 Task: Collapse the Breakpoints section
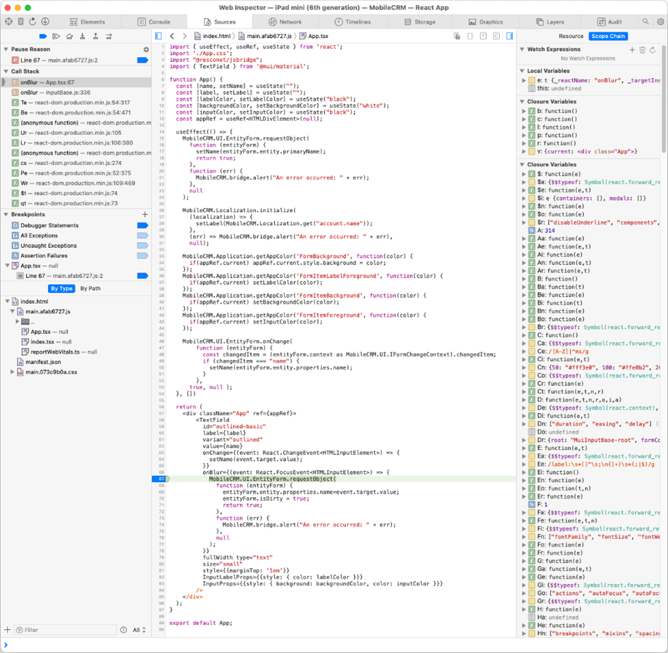[x=6, y=214]
